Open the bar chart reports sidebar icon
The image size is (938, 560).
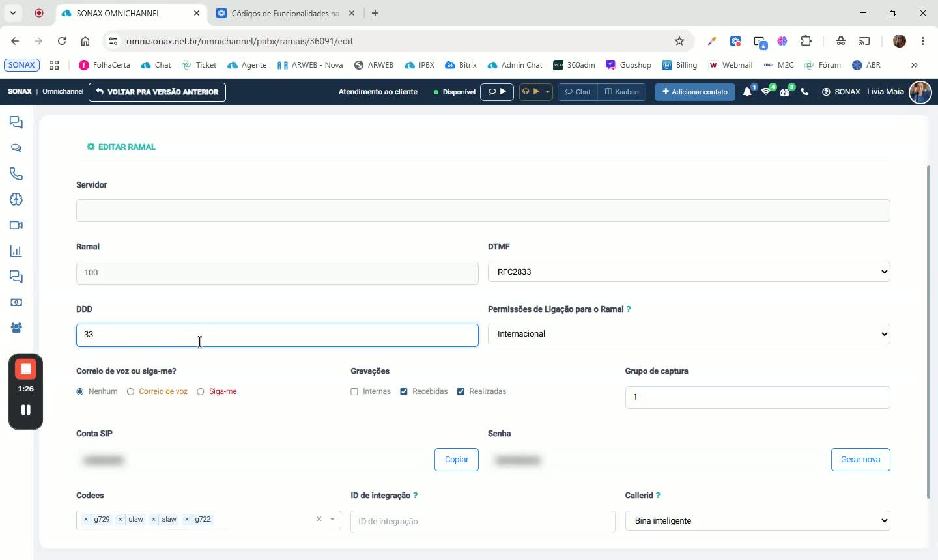16,251
